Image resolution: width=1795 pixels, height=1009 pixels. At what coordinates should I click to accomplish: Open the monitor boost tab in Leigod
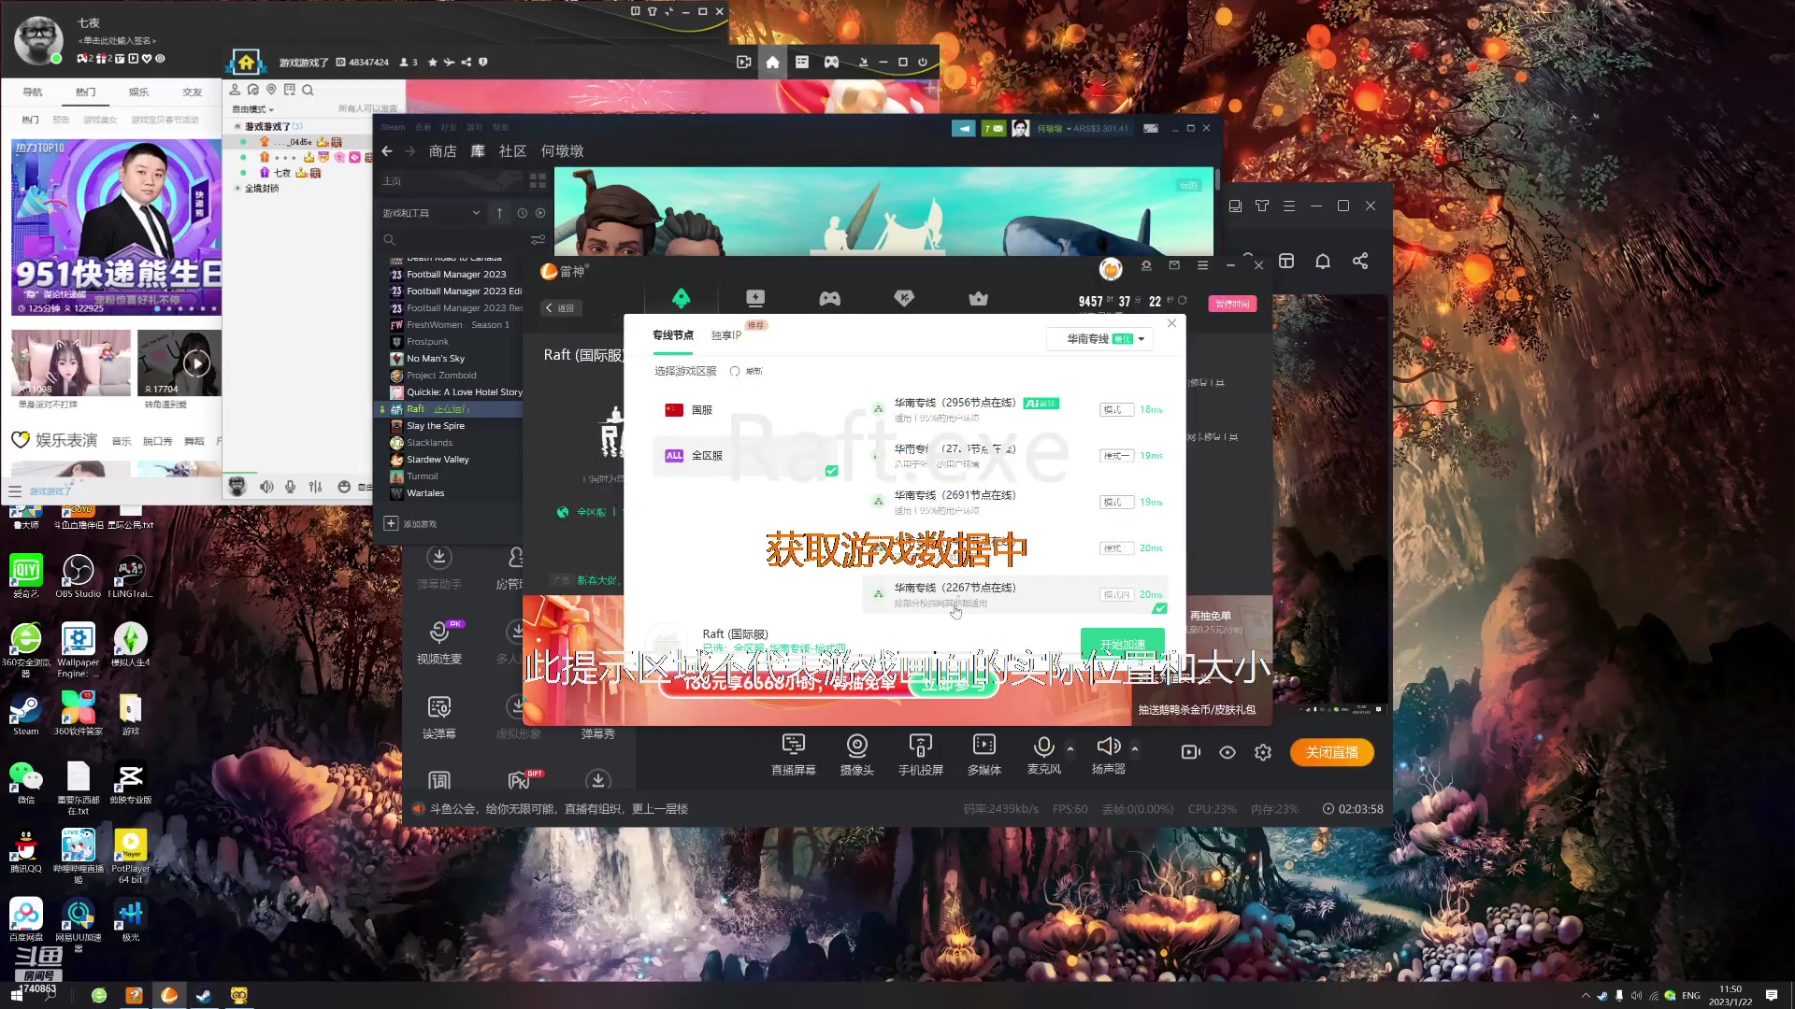click(755, 298)
